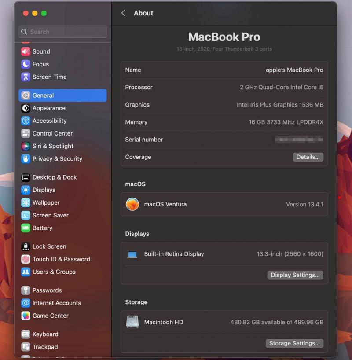Click the Coverage Details button
The height and width of the screenshot is (360, 352).
click(308, 157)
